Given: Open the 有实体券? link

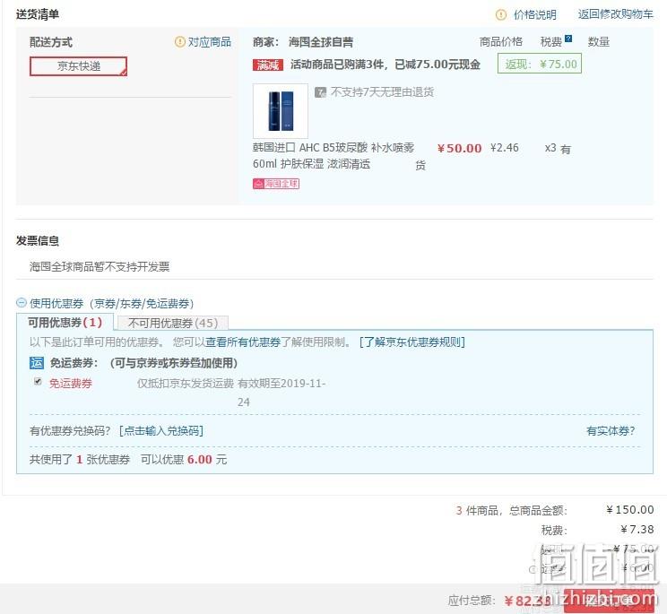Looking at the screenshot, I should coord(611,431).
